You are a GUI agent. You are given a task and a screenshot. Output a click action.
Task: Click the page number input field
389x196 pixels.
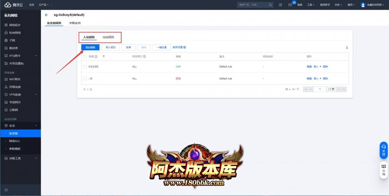pyautogui.click(x=320, y=89)
